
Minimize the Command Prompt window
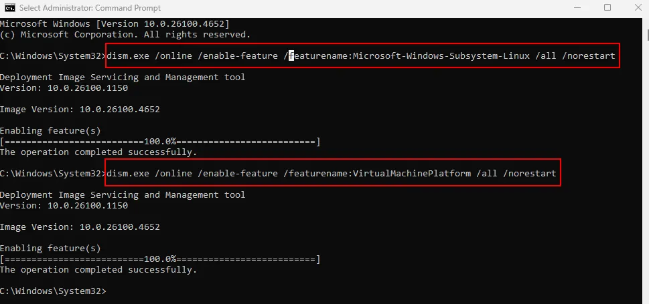[577, 8]
